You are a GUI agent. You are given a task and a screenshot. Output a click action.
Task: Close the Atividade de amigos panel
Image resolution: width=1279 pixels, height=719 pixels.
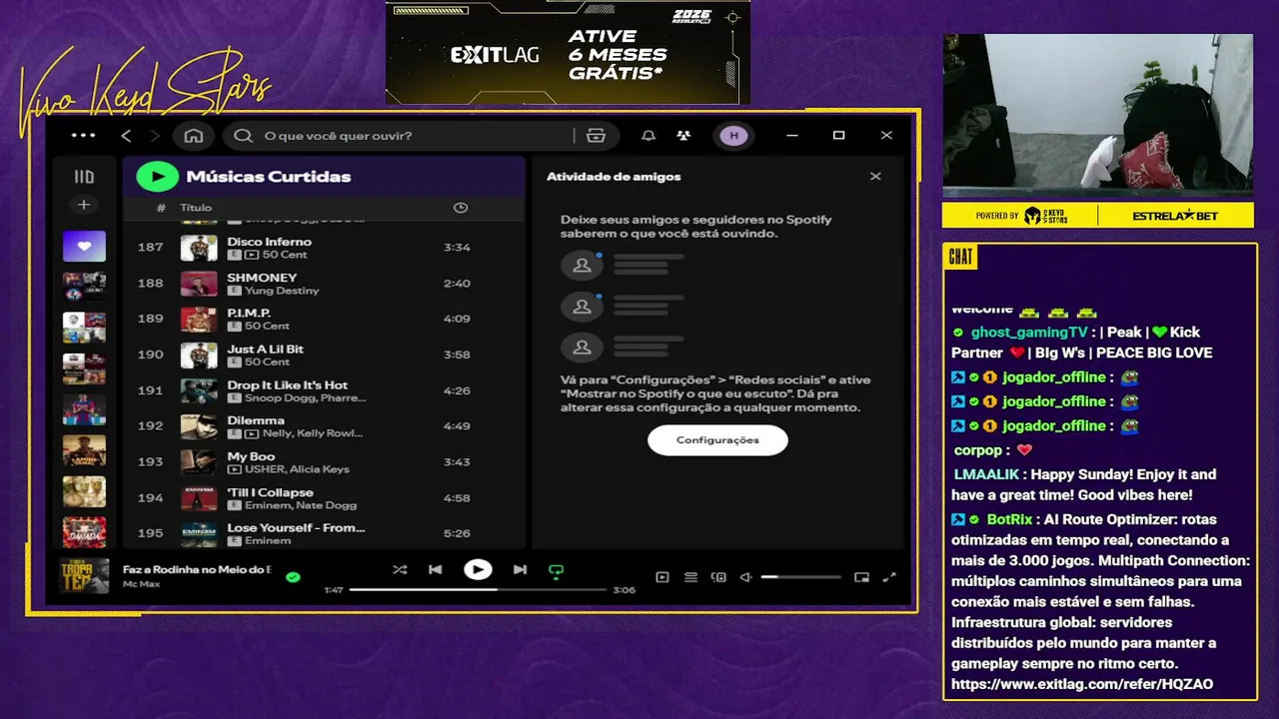click(x=875, y=177)
